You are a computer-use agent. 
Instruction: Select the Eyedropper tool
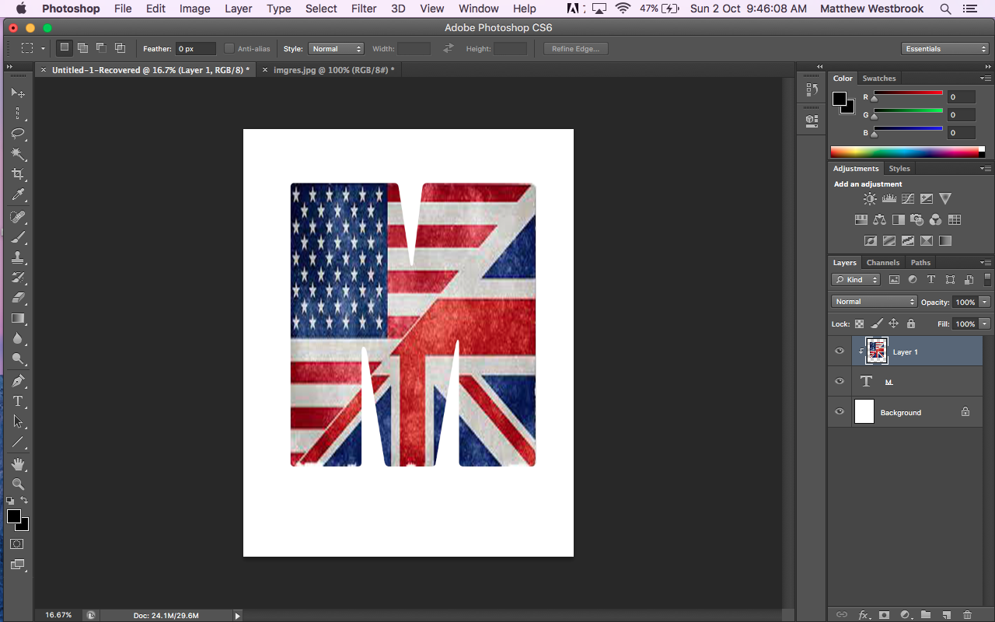point(17,195)
